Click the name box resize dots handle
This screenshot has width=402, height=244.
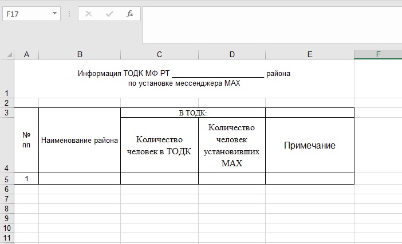(69, 14)
